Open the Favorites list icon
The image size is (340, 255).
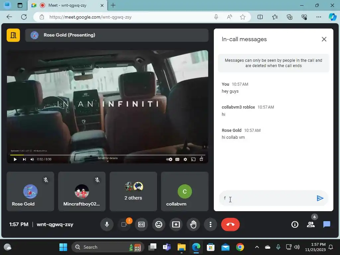point(275,17)
